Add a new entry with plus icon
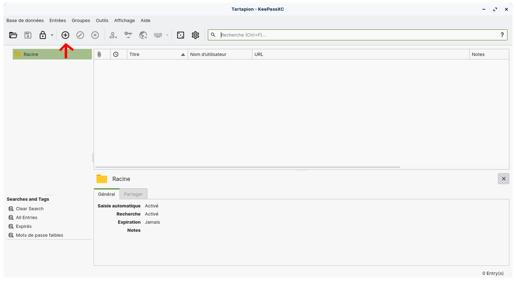Screen dimensions: 516x281 (x=66, y=35)
